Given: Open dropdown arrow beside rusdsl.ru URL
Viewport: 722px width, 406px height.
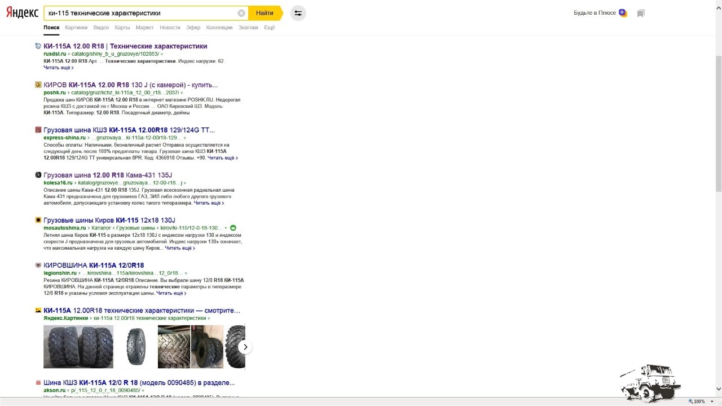Looking at the screenshot, I should 162,54.
